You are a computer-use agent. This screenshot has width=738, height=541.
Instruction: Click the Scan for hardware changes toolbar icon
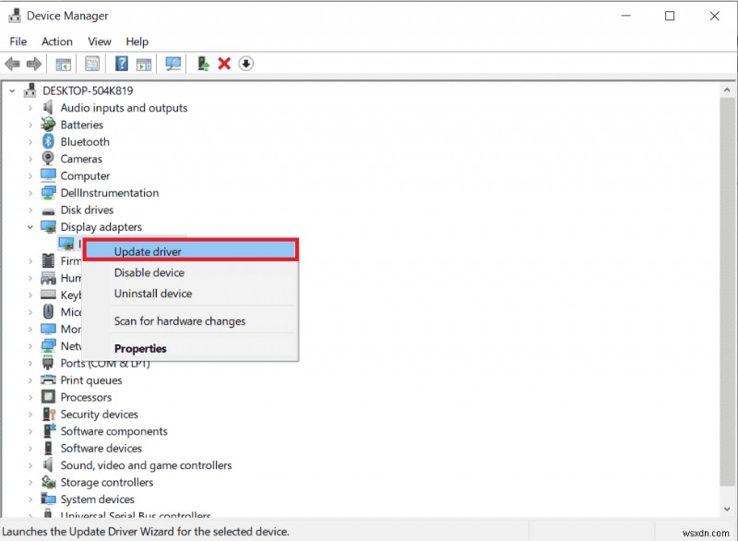click(173, 64)
